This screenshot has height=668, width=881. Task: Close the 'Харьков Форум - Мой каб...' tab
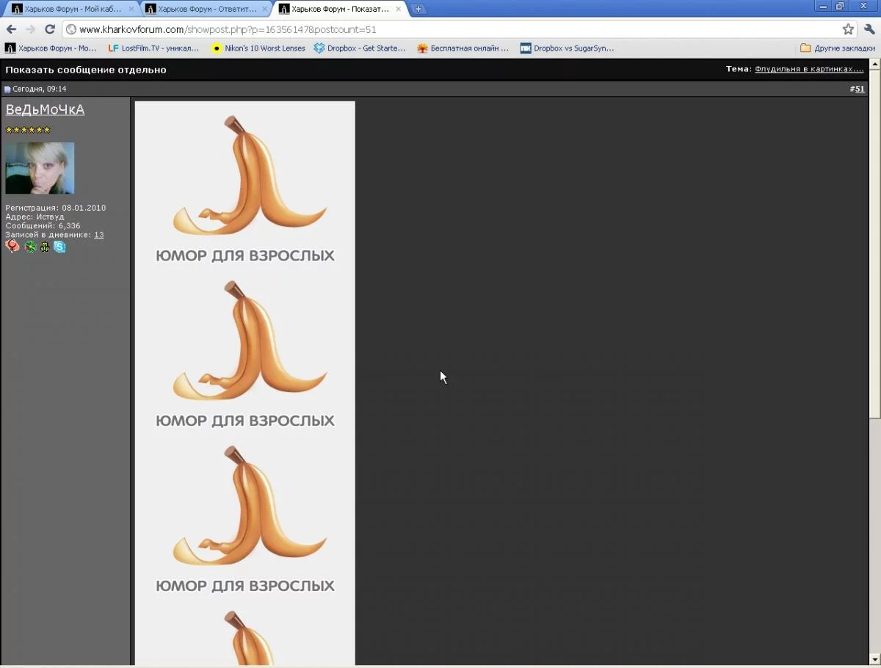(x=131, y=9)
